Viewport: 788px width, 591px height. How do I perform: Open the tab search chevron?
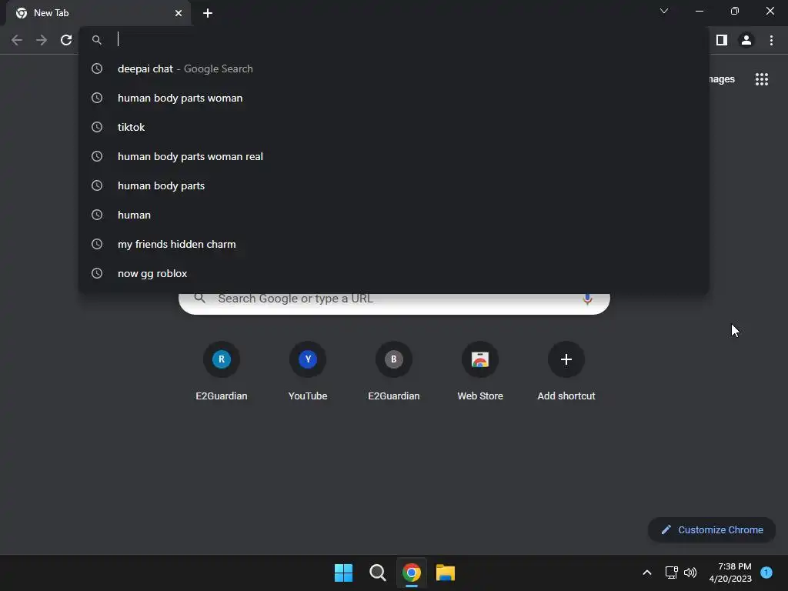point(664,11)
